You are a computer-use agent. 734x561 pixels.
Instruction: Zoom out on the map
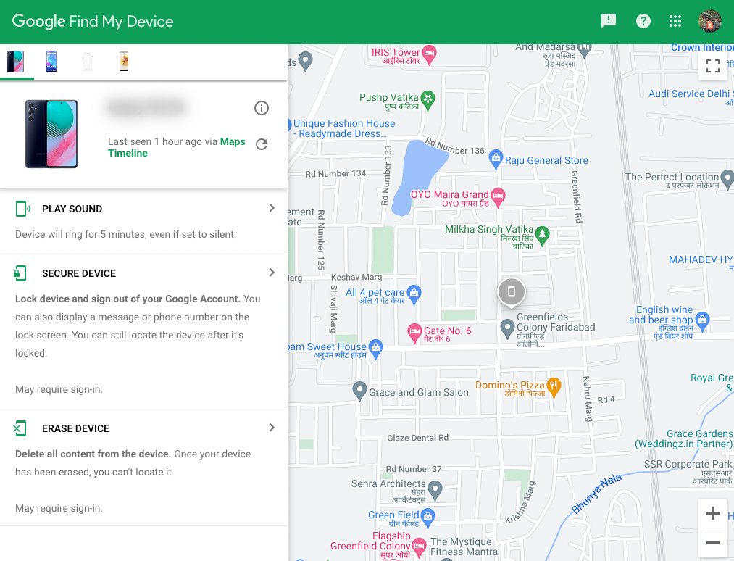712,542
